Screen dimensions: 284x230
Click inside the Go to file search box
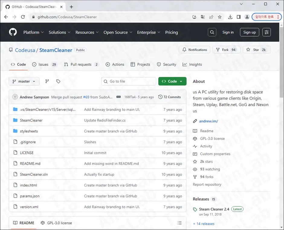128,81
